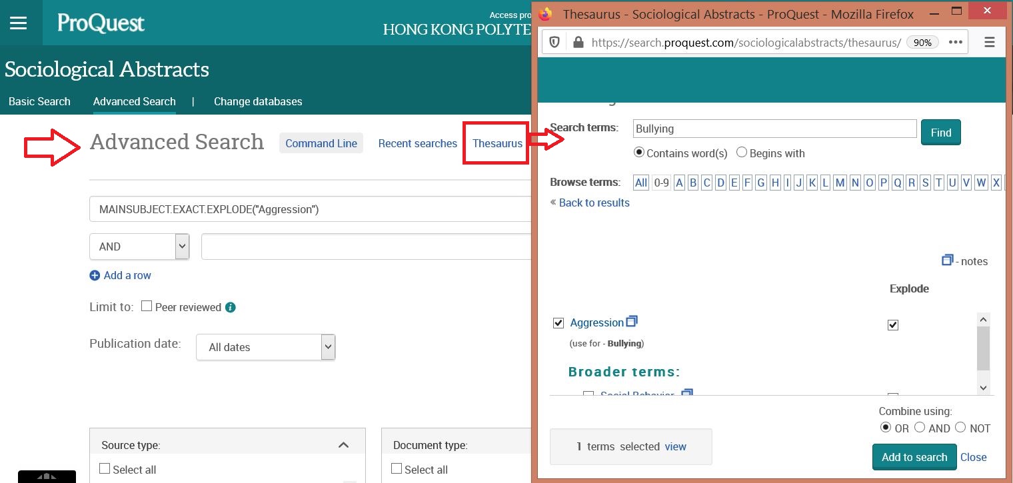Click the Firefox URL address bar
Viewport: 1013px width, 483px height.
(x=746, y=42)
